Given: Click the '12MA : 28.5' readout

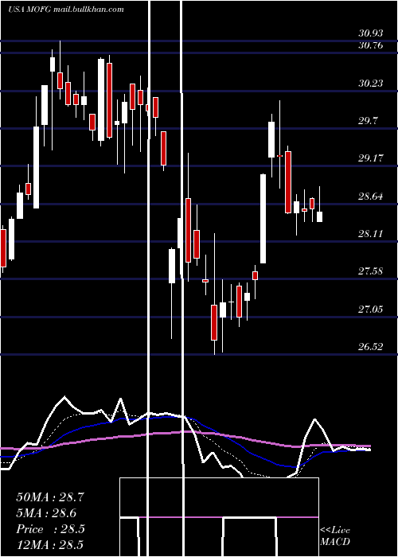Looking at the screenshot, I should pyautogui.click(x=50, y=545).
